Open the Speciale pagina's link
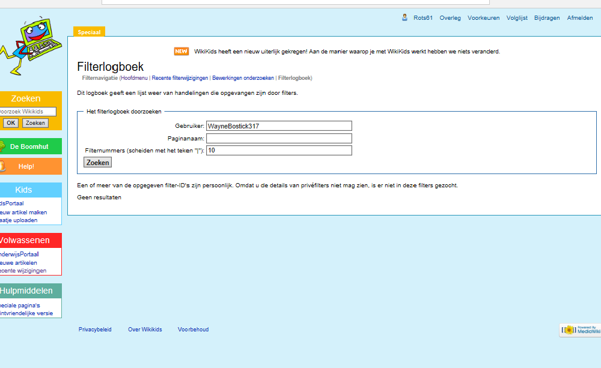This screenshot has height=368, width=601. click(x=20, y=306)
